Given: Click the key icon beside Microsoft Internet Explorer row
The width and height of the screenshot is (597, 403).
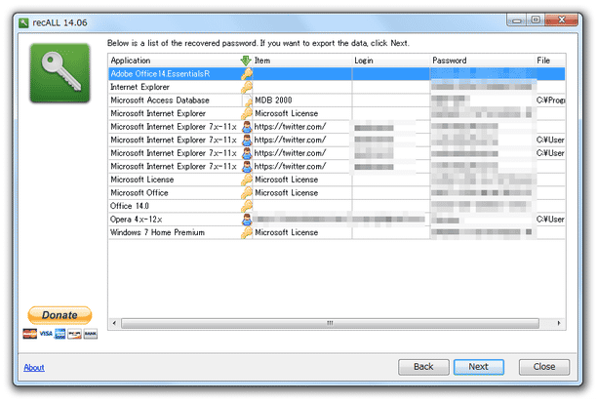Looking at the screenshot, I should pos(247,113).
